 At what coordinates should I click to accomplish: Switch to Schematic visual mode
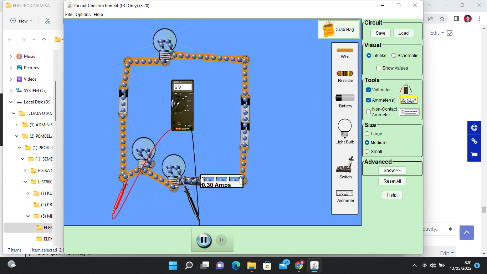[x=394, y=56]
